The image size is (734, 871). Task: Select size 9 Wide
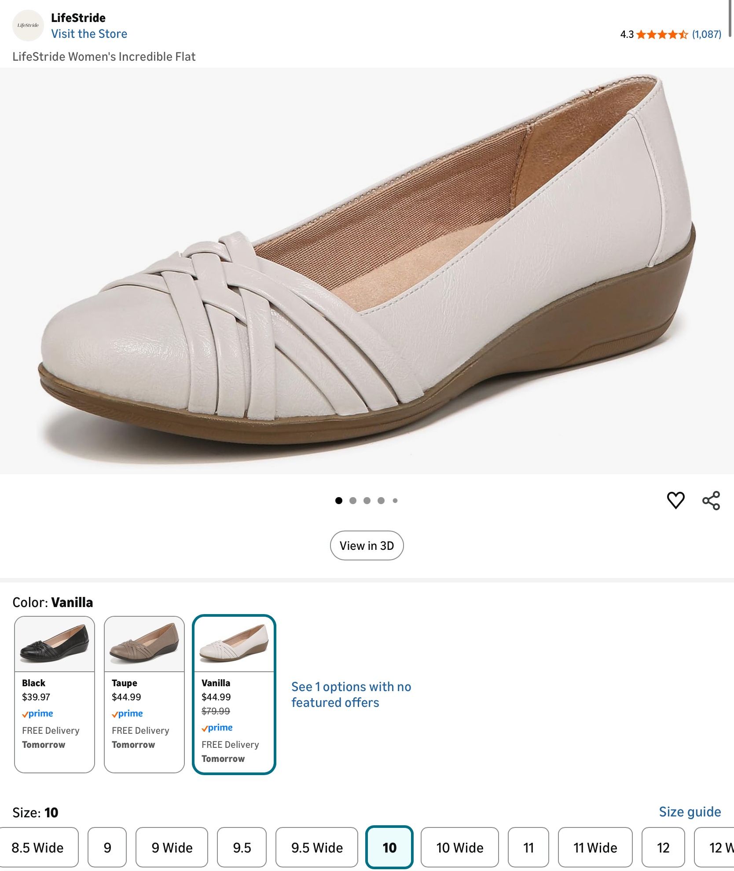[172, 847]
